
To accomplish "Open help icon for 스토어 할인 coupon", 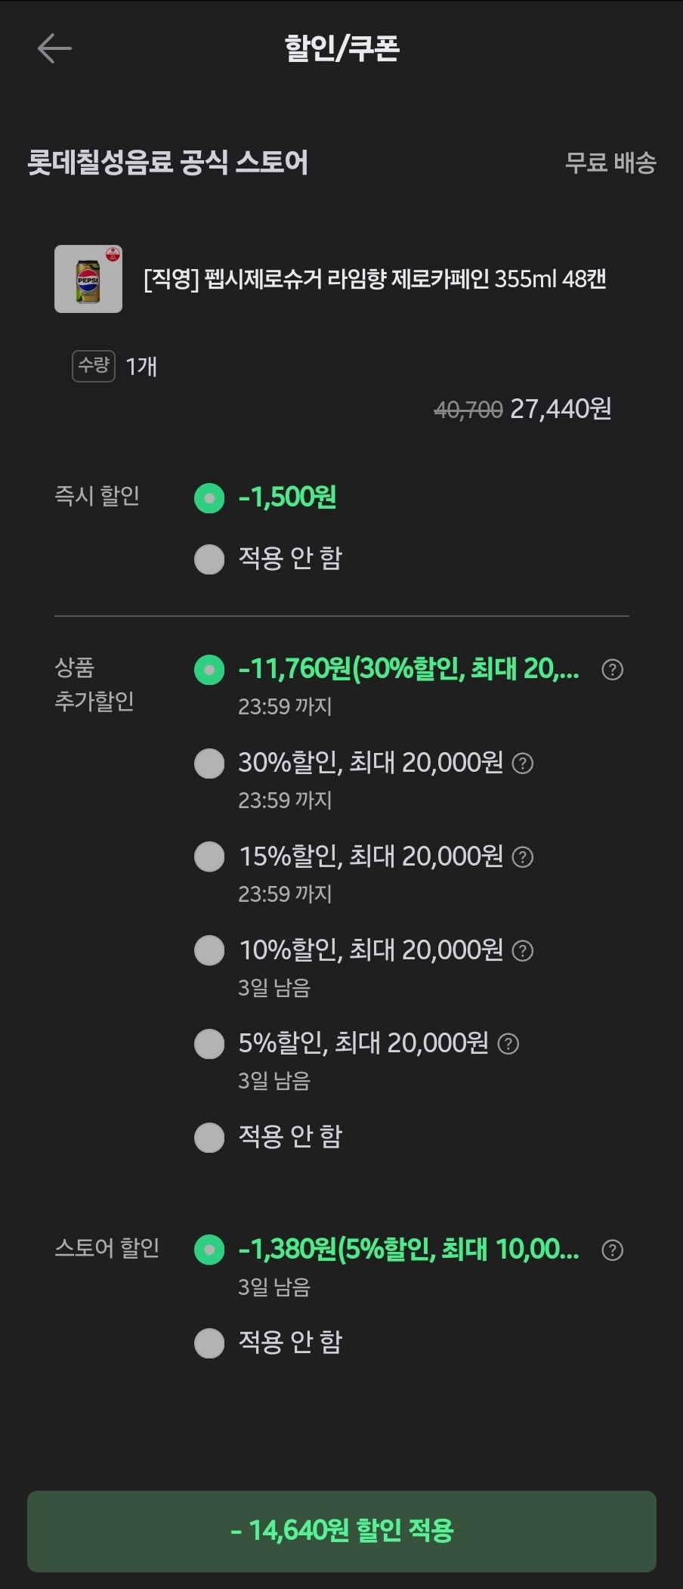I will [612, 1250].
